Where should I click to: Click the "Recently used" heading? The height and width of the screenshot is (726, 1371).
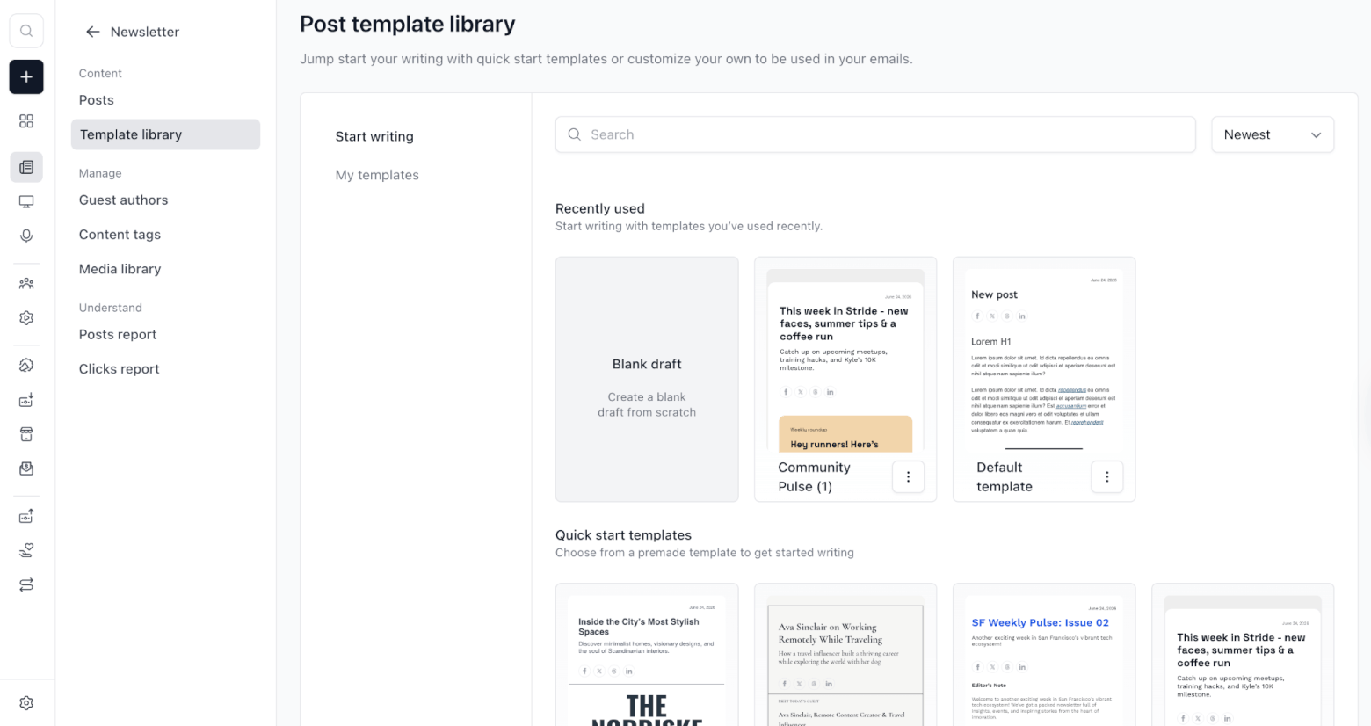(600, 208)
